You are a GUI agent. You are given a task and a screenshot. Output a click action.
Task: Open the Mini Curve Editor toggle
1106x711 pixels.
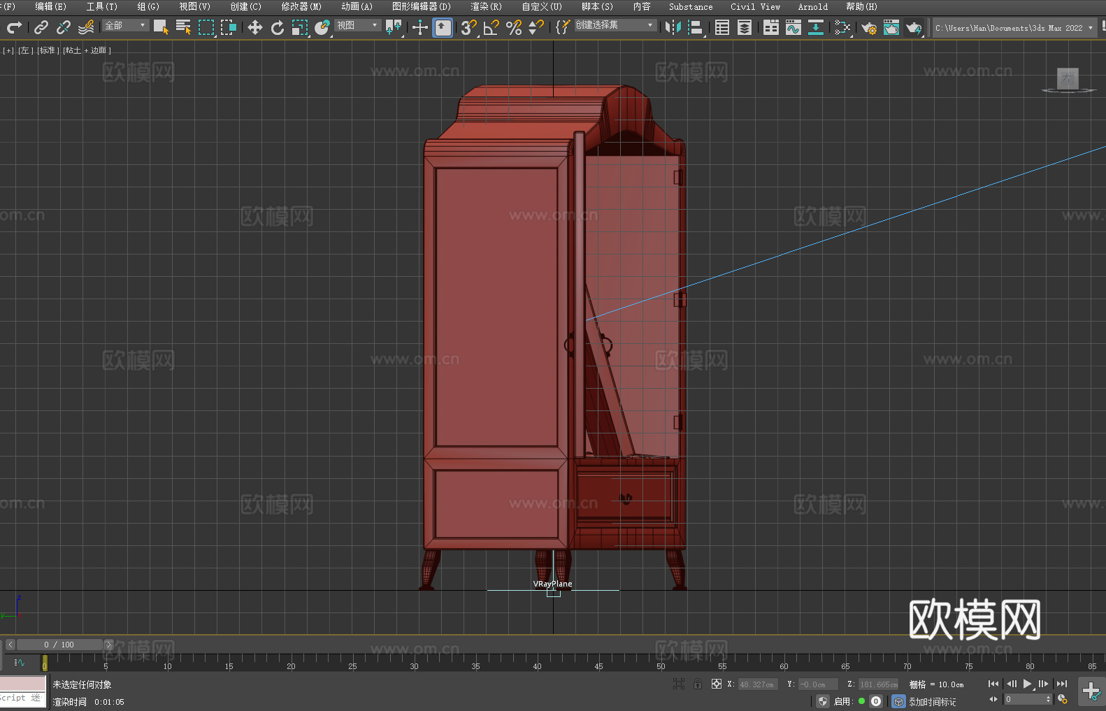click(20, 662)
